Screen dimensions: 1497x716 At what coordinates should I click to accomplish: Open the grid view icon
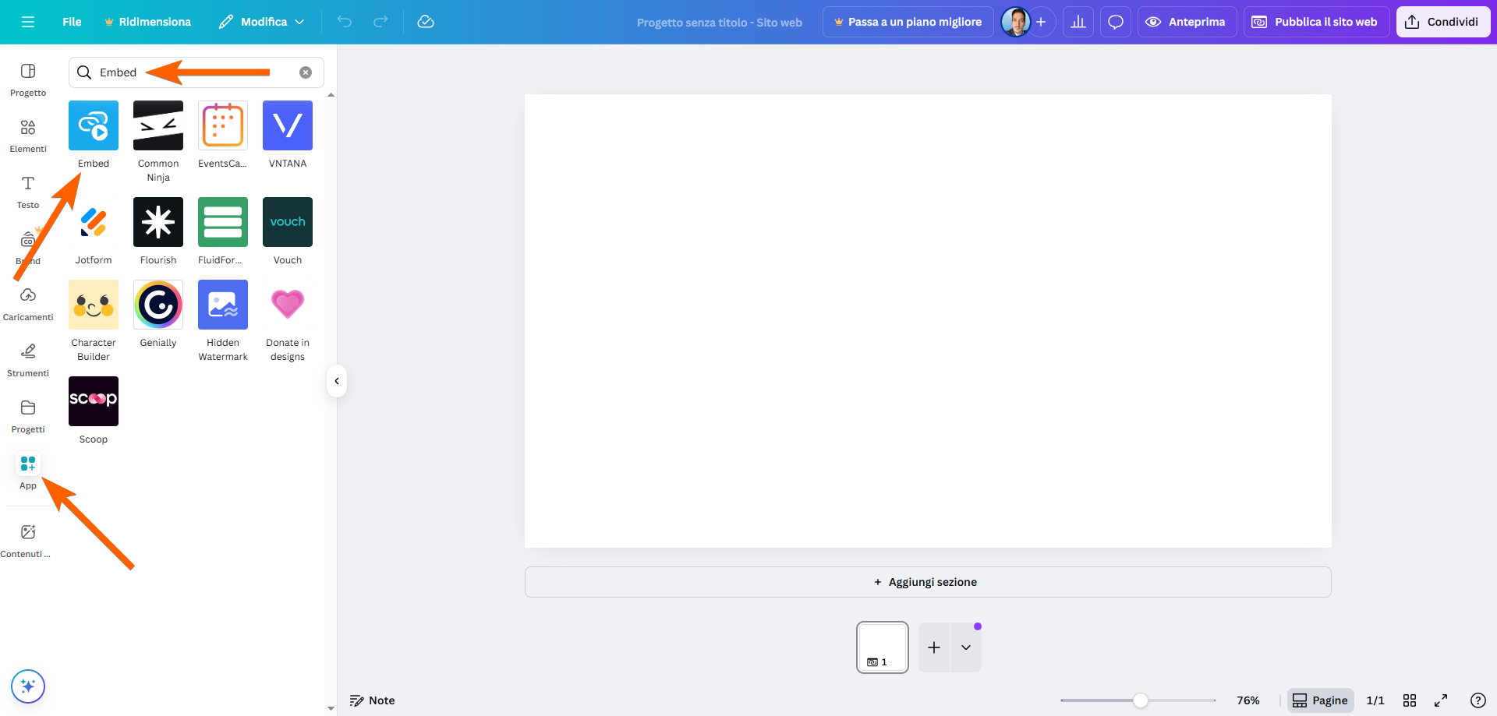point(1410,700)
